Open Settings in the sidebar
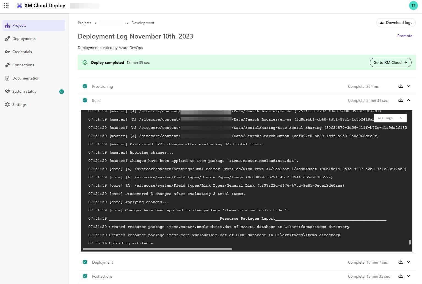Viewport: 422px width, 284px height. [34, 105]
